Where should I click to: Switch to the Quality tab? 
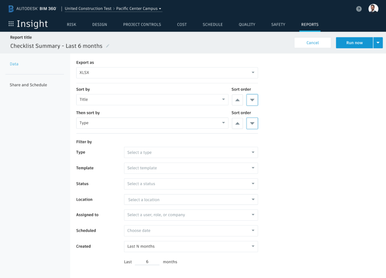click(247, 25)
